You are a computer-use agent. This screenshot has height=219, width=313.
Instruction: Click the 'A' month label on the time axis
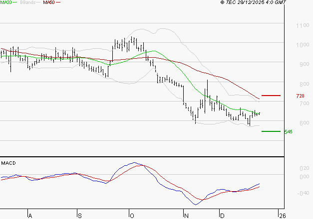click(x=29, y=216)
